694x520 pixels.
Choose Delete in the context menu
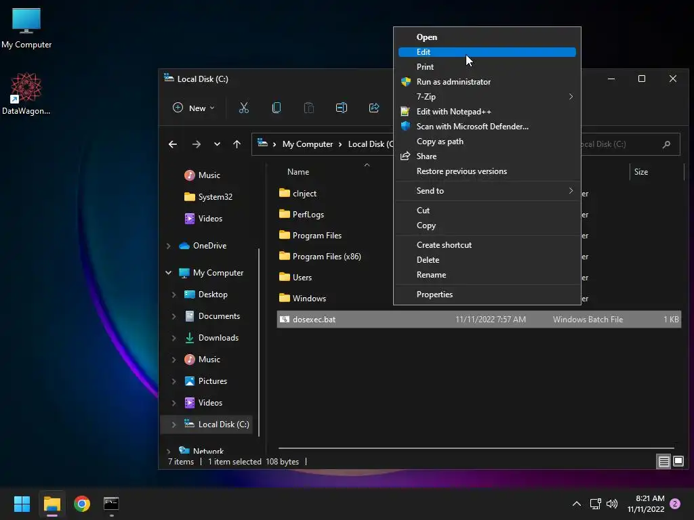[487, 260]
